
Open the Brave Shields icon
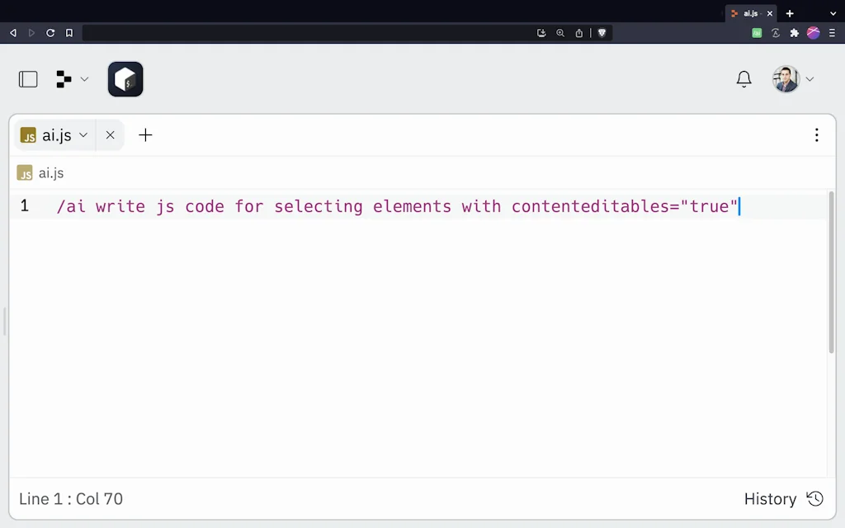602,33
